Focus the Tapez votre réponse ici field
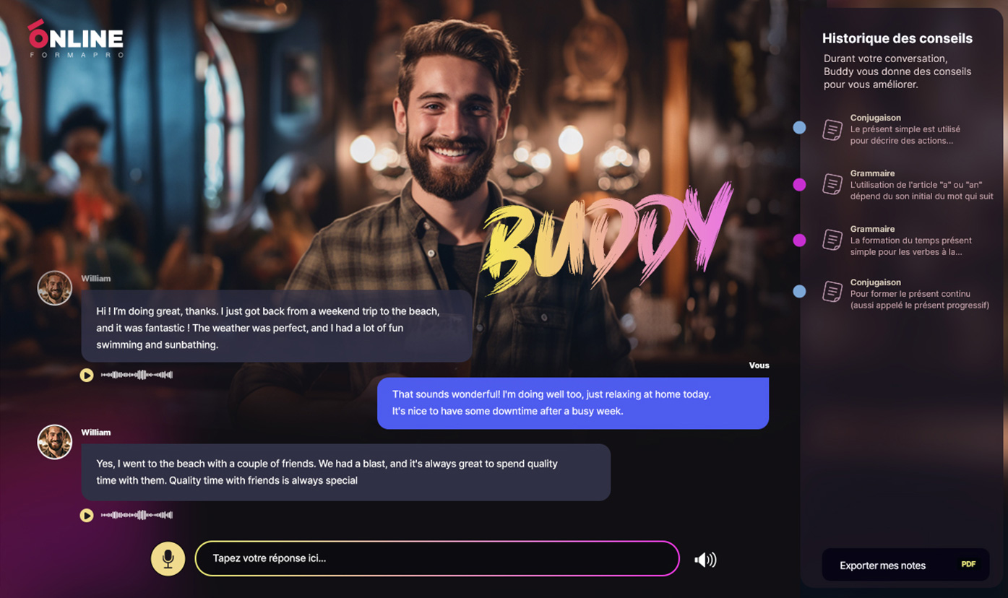This screenshot has width=1008, height=598. click(x=437, y=558)
